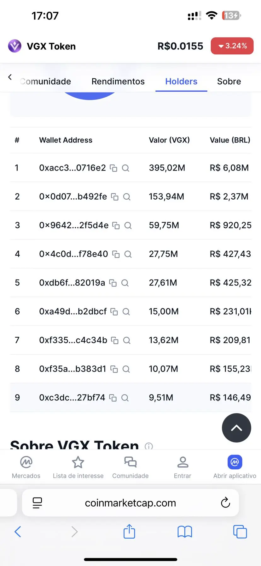Copy the 0x9642...2f5d4e wallet address
This screenshot has width=261, height=566.
116,226
